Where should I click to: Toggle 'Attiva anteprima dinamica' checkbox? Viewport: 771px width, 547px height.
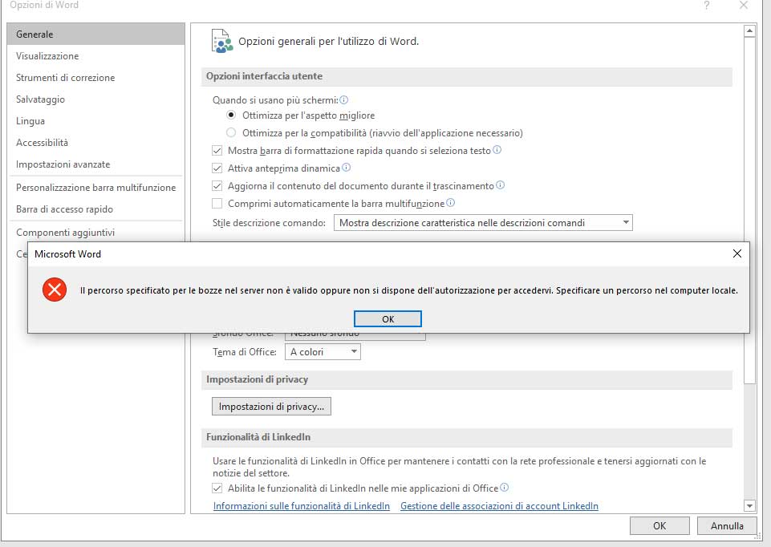click(x=217, y=168)
